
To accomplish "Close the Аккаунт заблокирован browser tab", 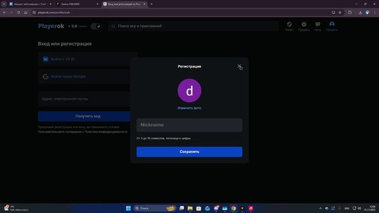I will [50, 4].
